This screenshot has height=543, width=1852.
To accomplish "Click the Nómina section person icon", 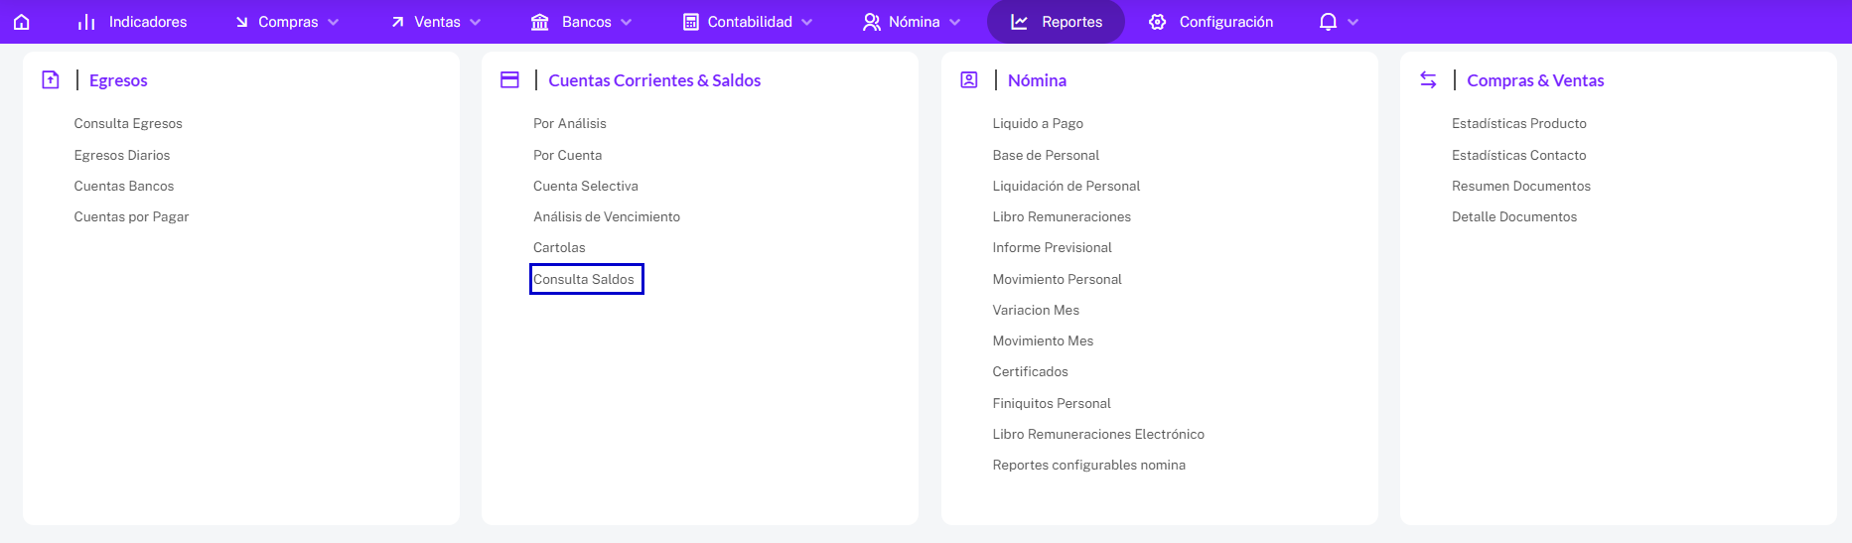I will click(x=969, y=80).
